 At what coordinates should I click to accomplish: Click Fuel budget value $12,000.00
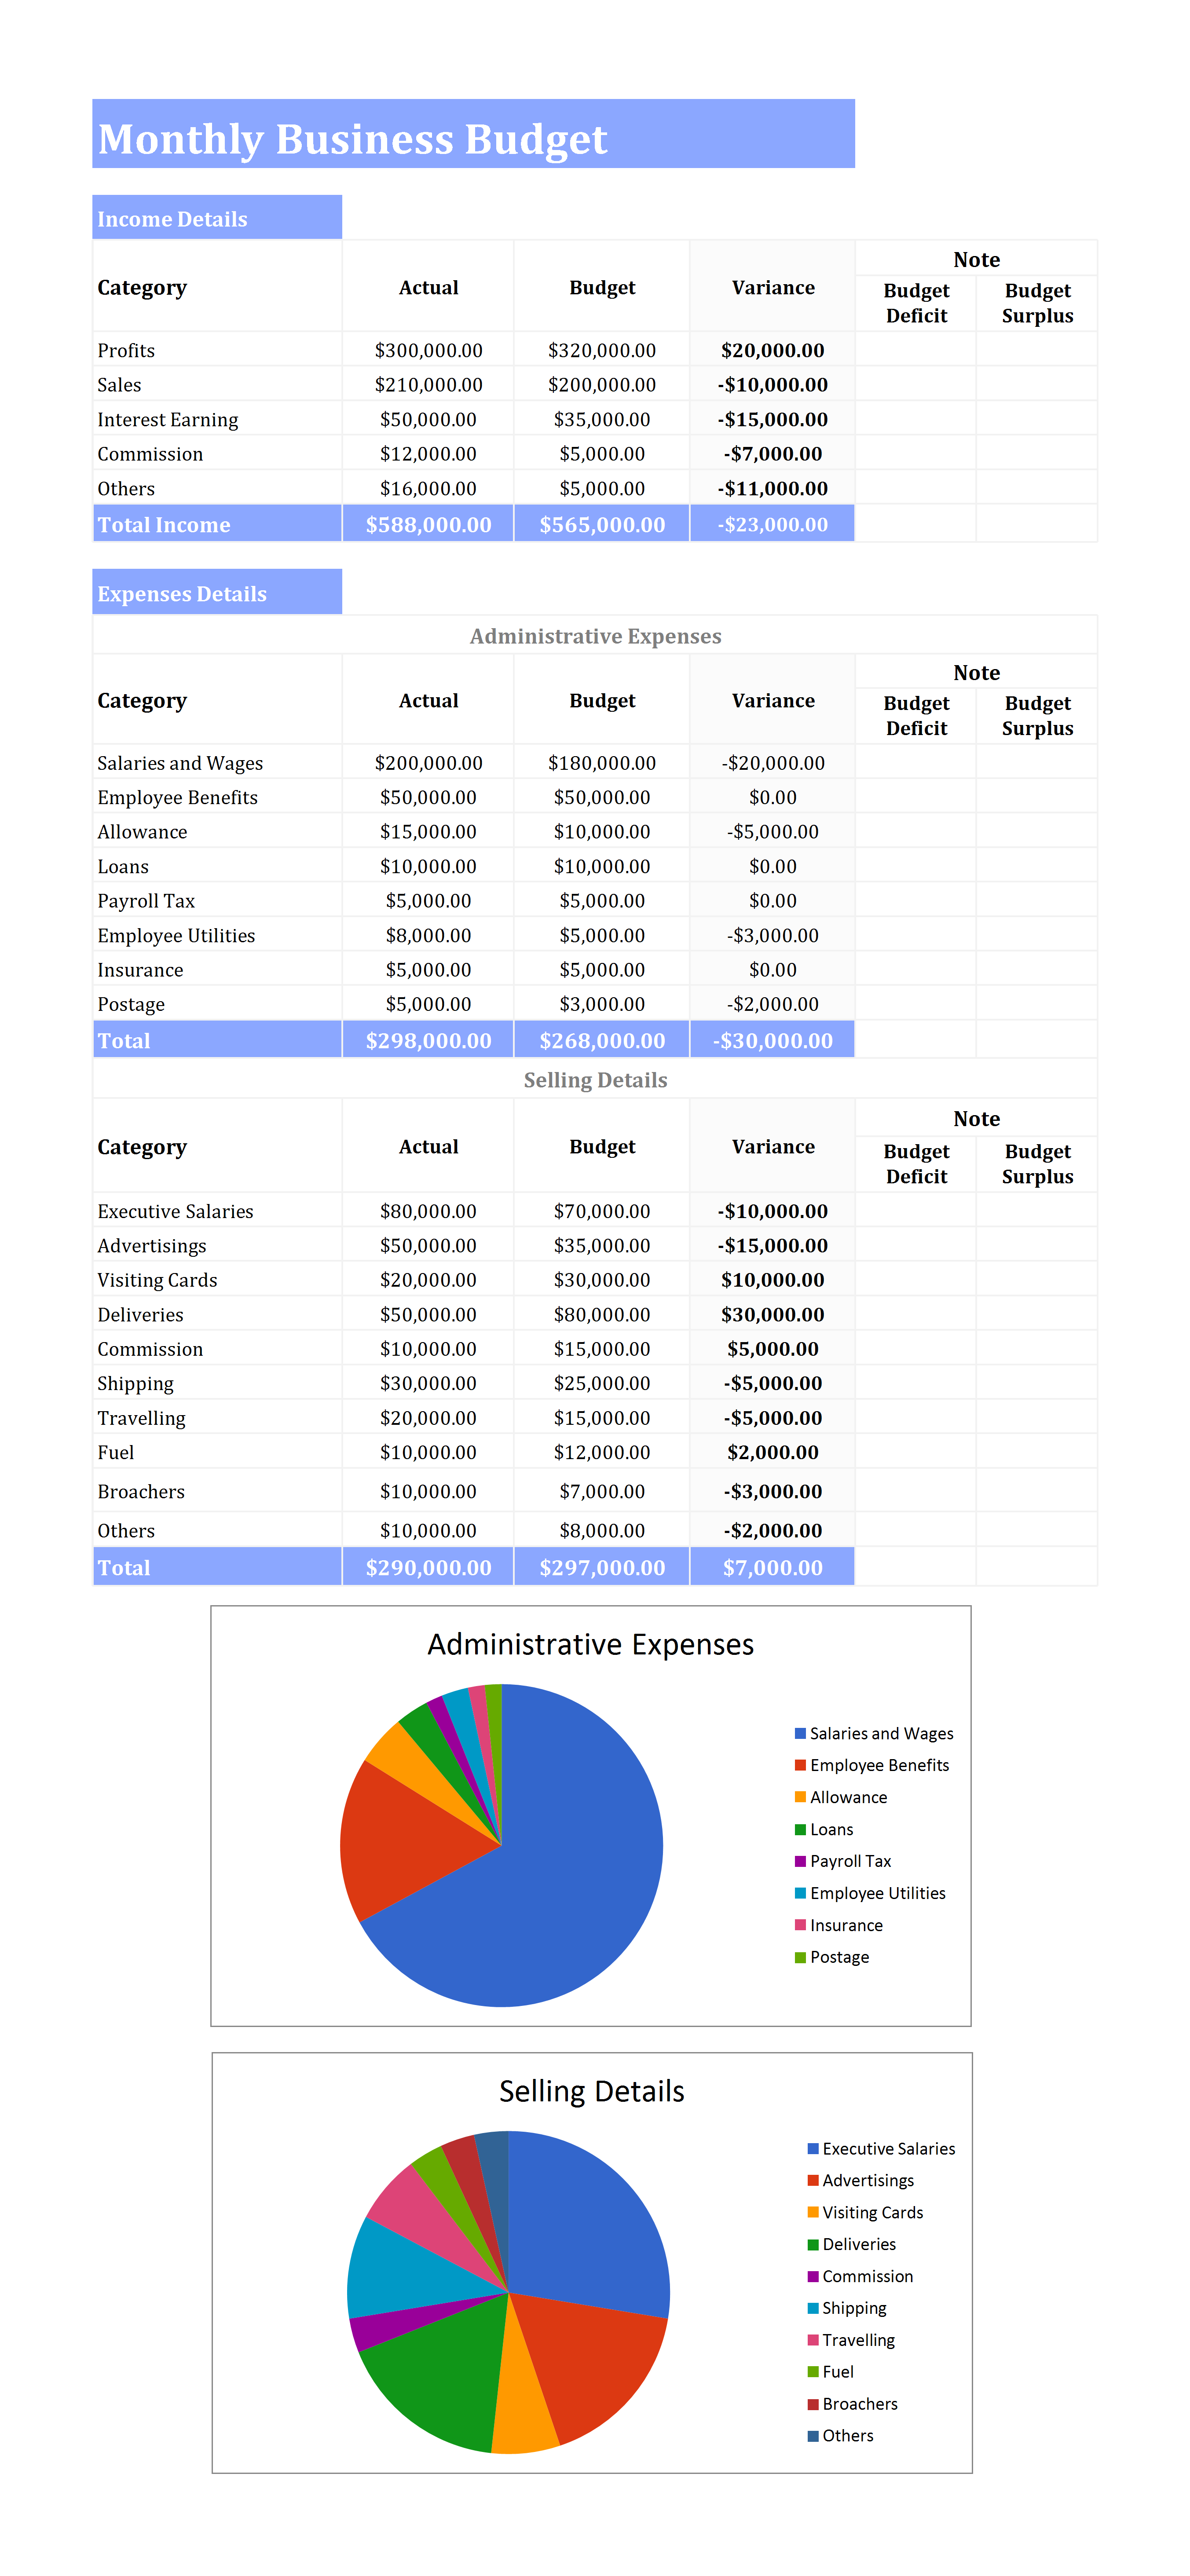(602, 1452)
